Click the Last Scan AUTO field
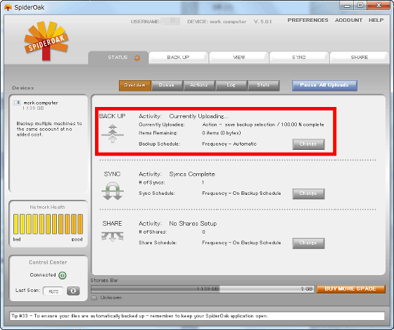The height and width of the screenshot is (330, 394). [x=53, y=291]
